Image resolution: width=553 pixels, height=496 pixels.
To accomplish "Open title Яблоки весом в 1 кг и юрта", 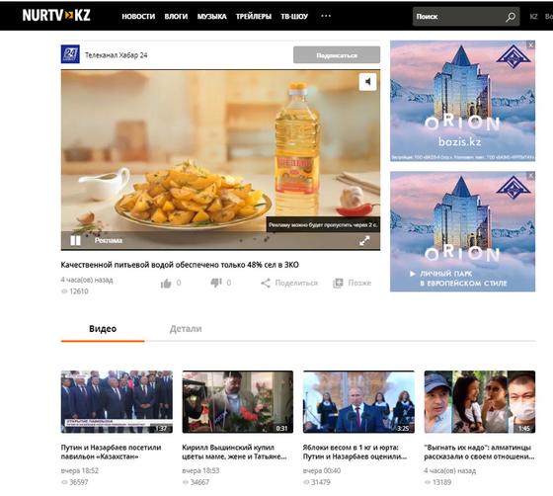I will pyautogui.click(x=355, y=452).
